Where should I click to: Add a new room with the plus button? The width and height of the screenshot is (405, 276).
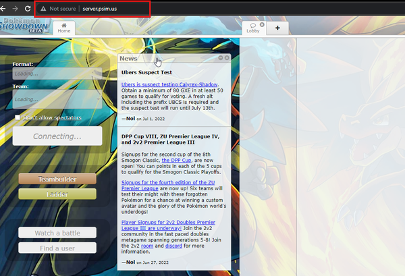pyautogui.click(x=277, y=28)
